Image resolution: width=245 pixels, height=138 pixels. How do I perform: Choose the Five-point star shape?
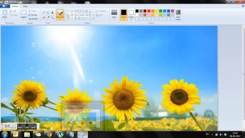(76, 18)
